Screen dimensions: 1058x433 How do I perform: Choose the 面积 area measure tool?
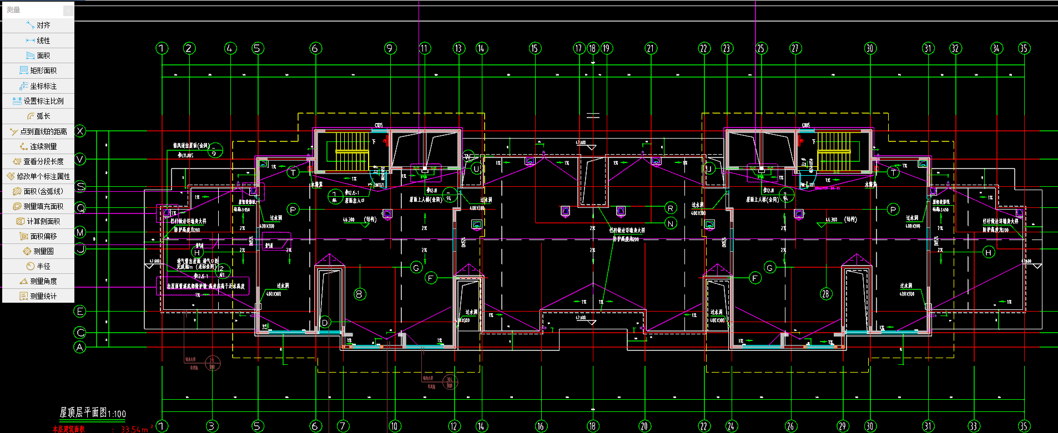tap(38, 55)
